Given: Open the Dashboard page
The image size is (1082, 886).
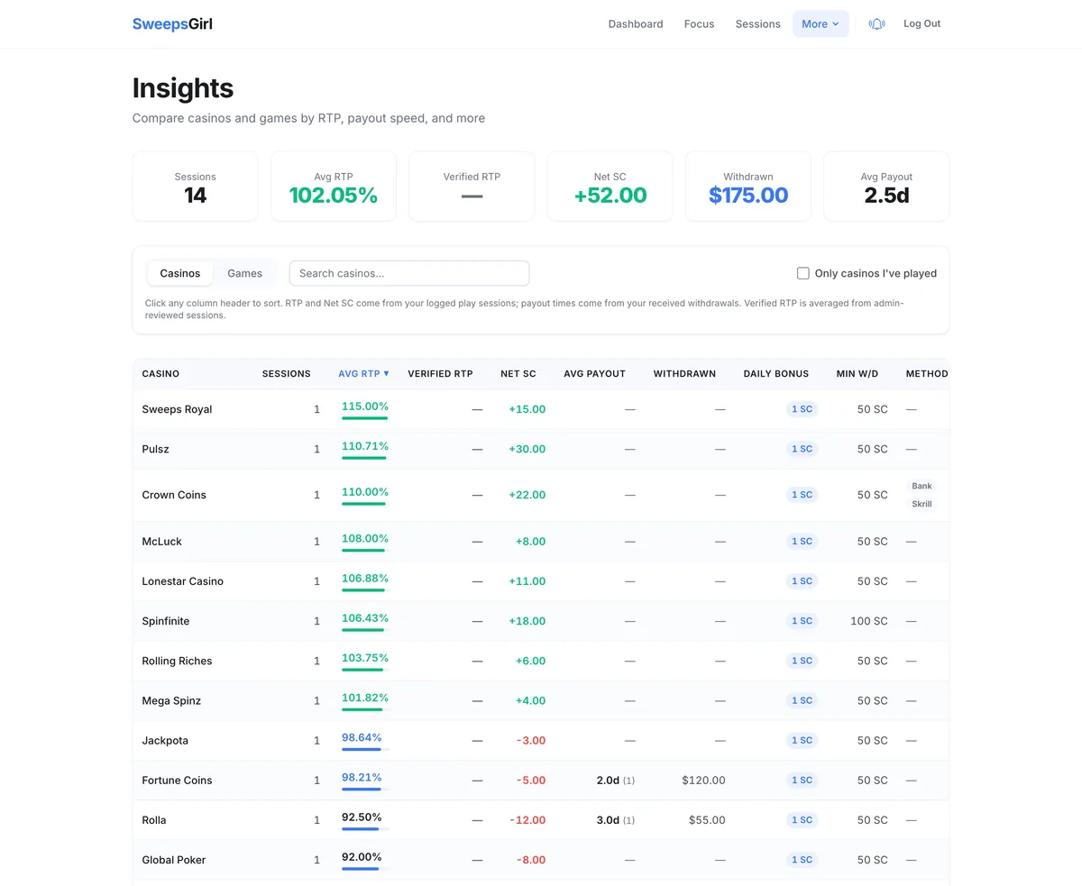Looking at the screenshot, I should pyautogui.click(x=636, y=24).
